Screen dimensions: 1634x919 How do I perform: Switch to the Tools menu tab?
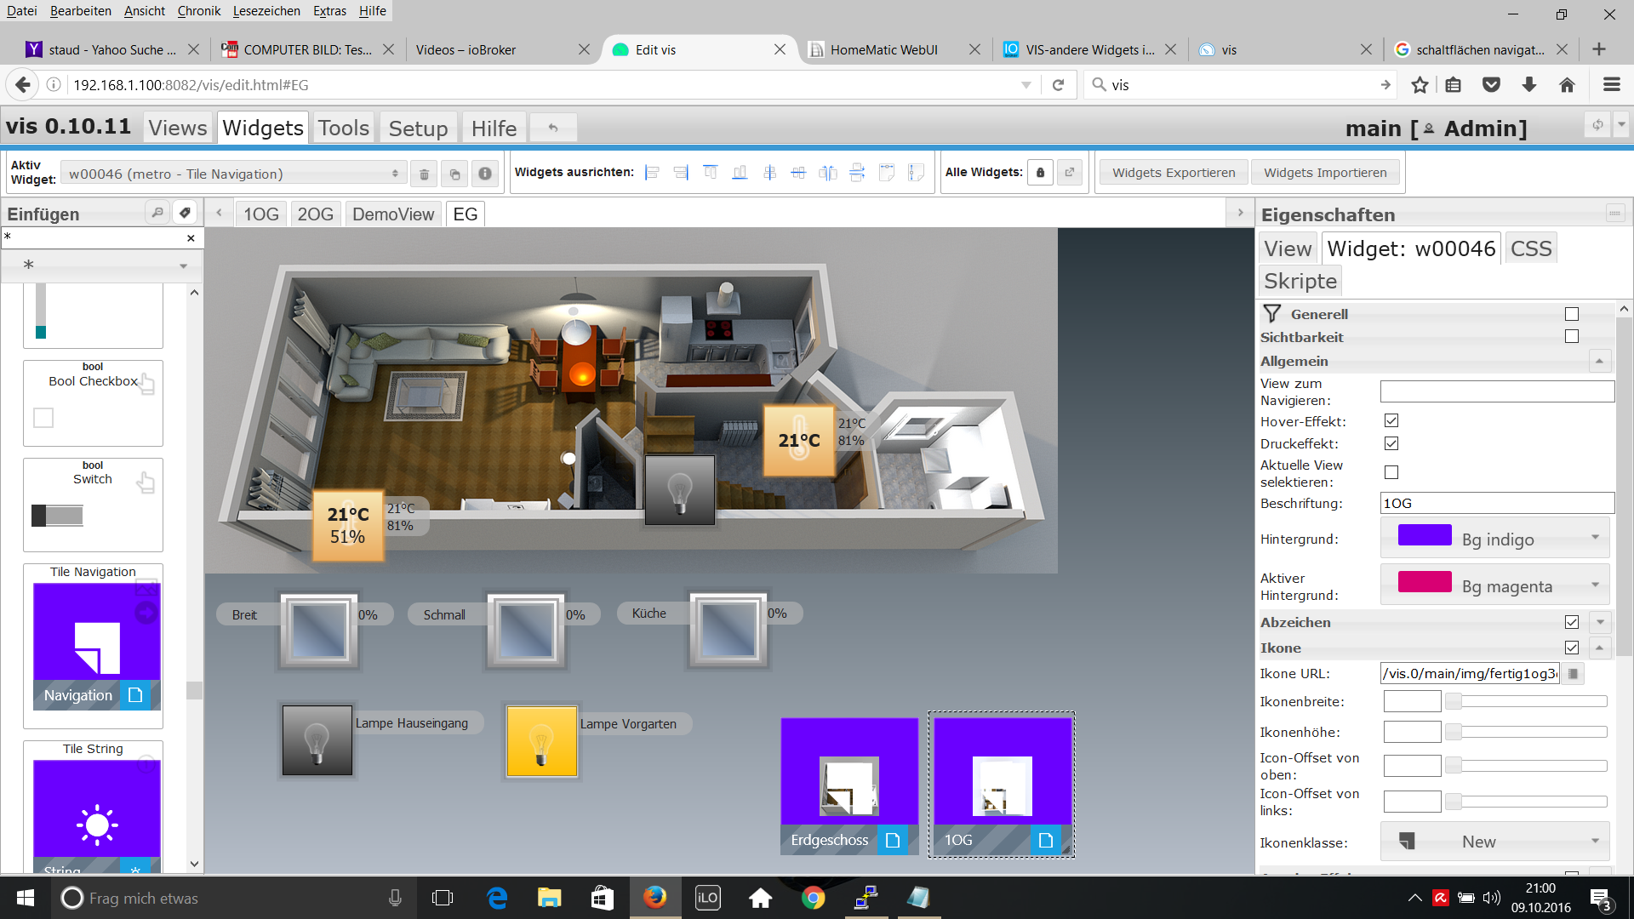tap(344, 128)
